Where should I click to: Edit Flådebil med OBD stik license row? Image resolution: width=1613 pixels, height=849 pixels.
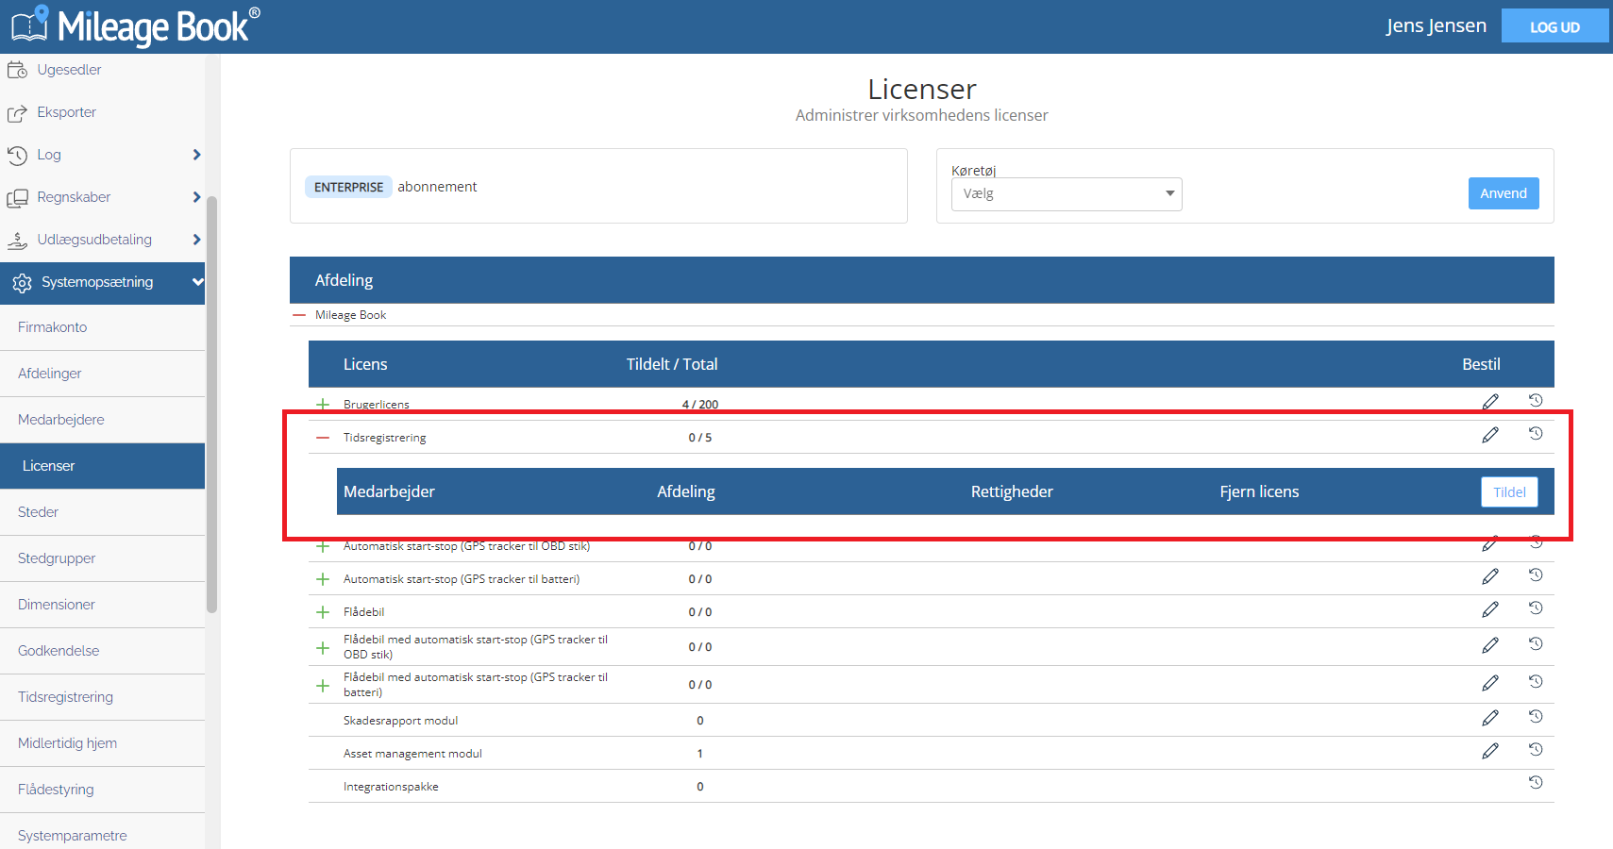pyautogui.click(x=1490, y=645)
